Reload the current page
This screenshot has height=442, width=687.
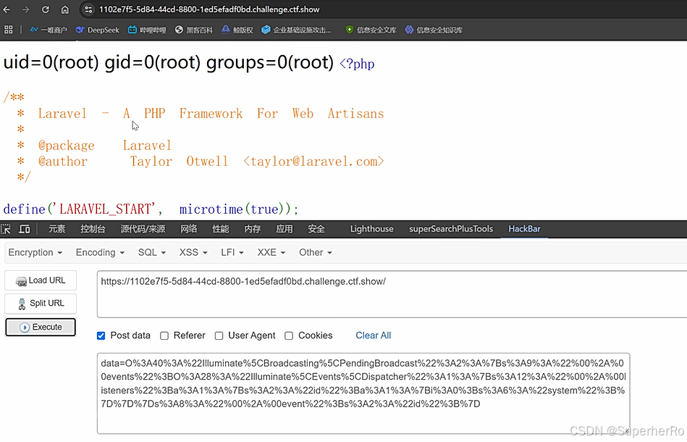tap(45, 9)
